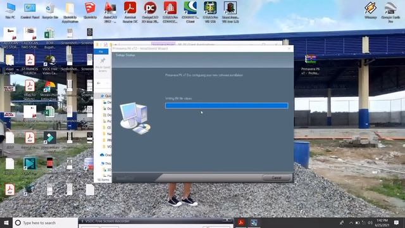Open the Recycle Bin desktop icon

click(50, 11)
